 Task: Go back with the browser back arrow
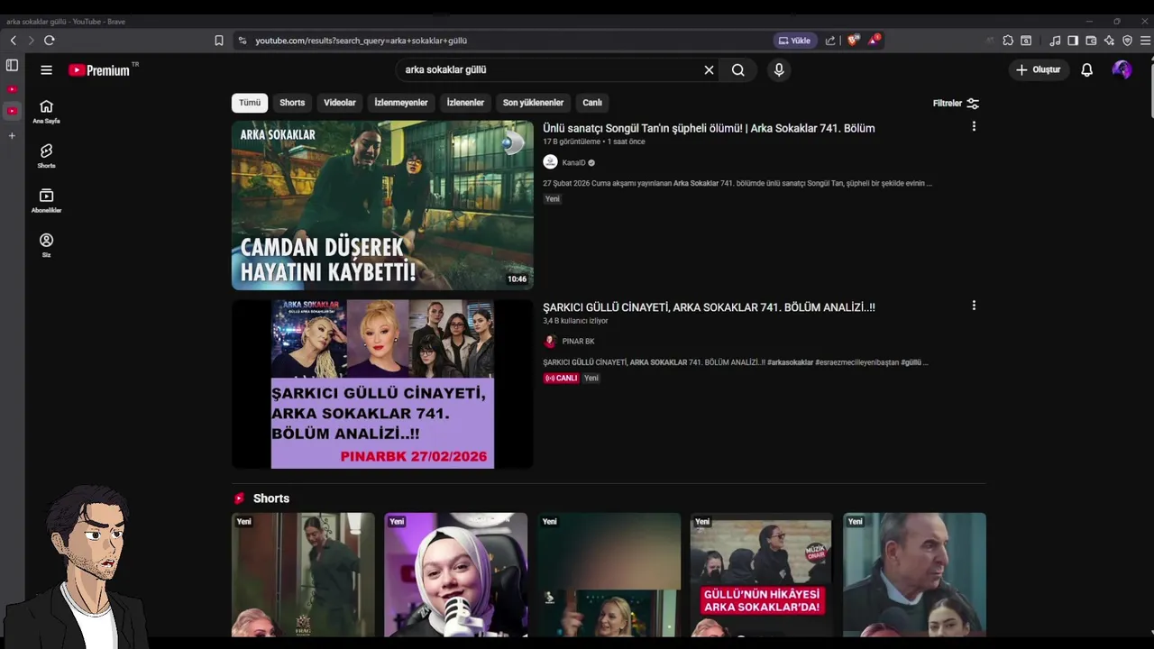[x=13, y=41]
